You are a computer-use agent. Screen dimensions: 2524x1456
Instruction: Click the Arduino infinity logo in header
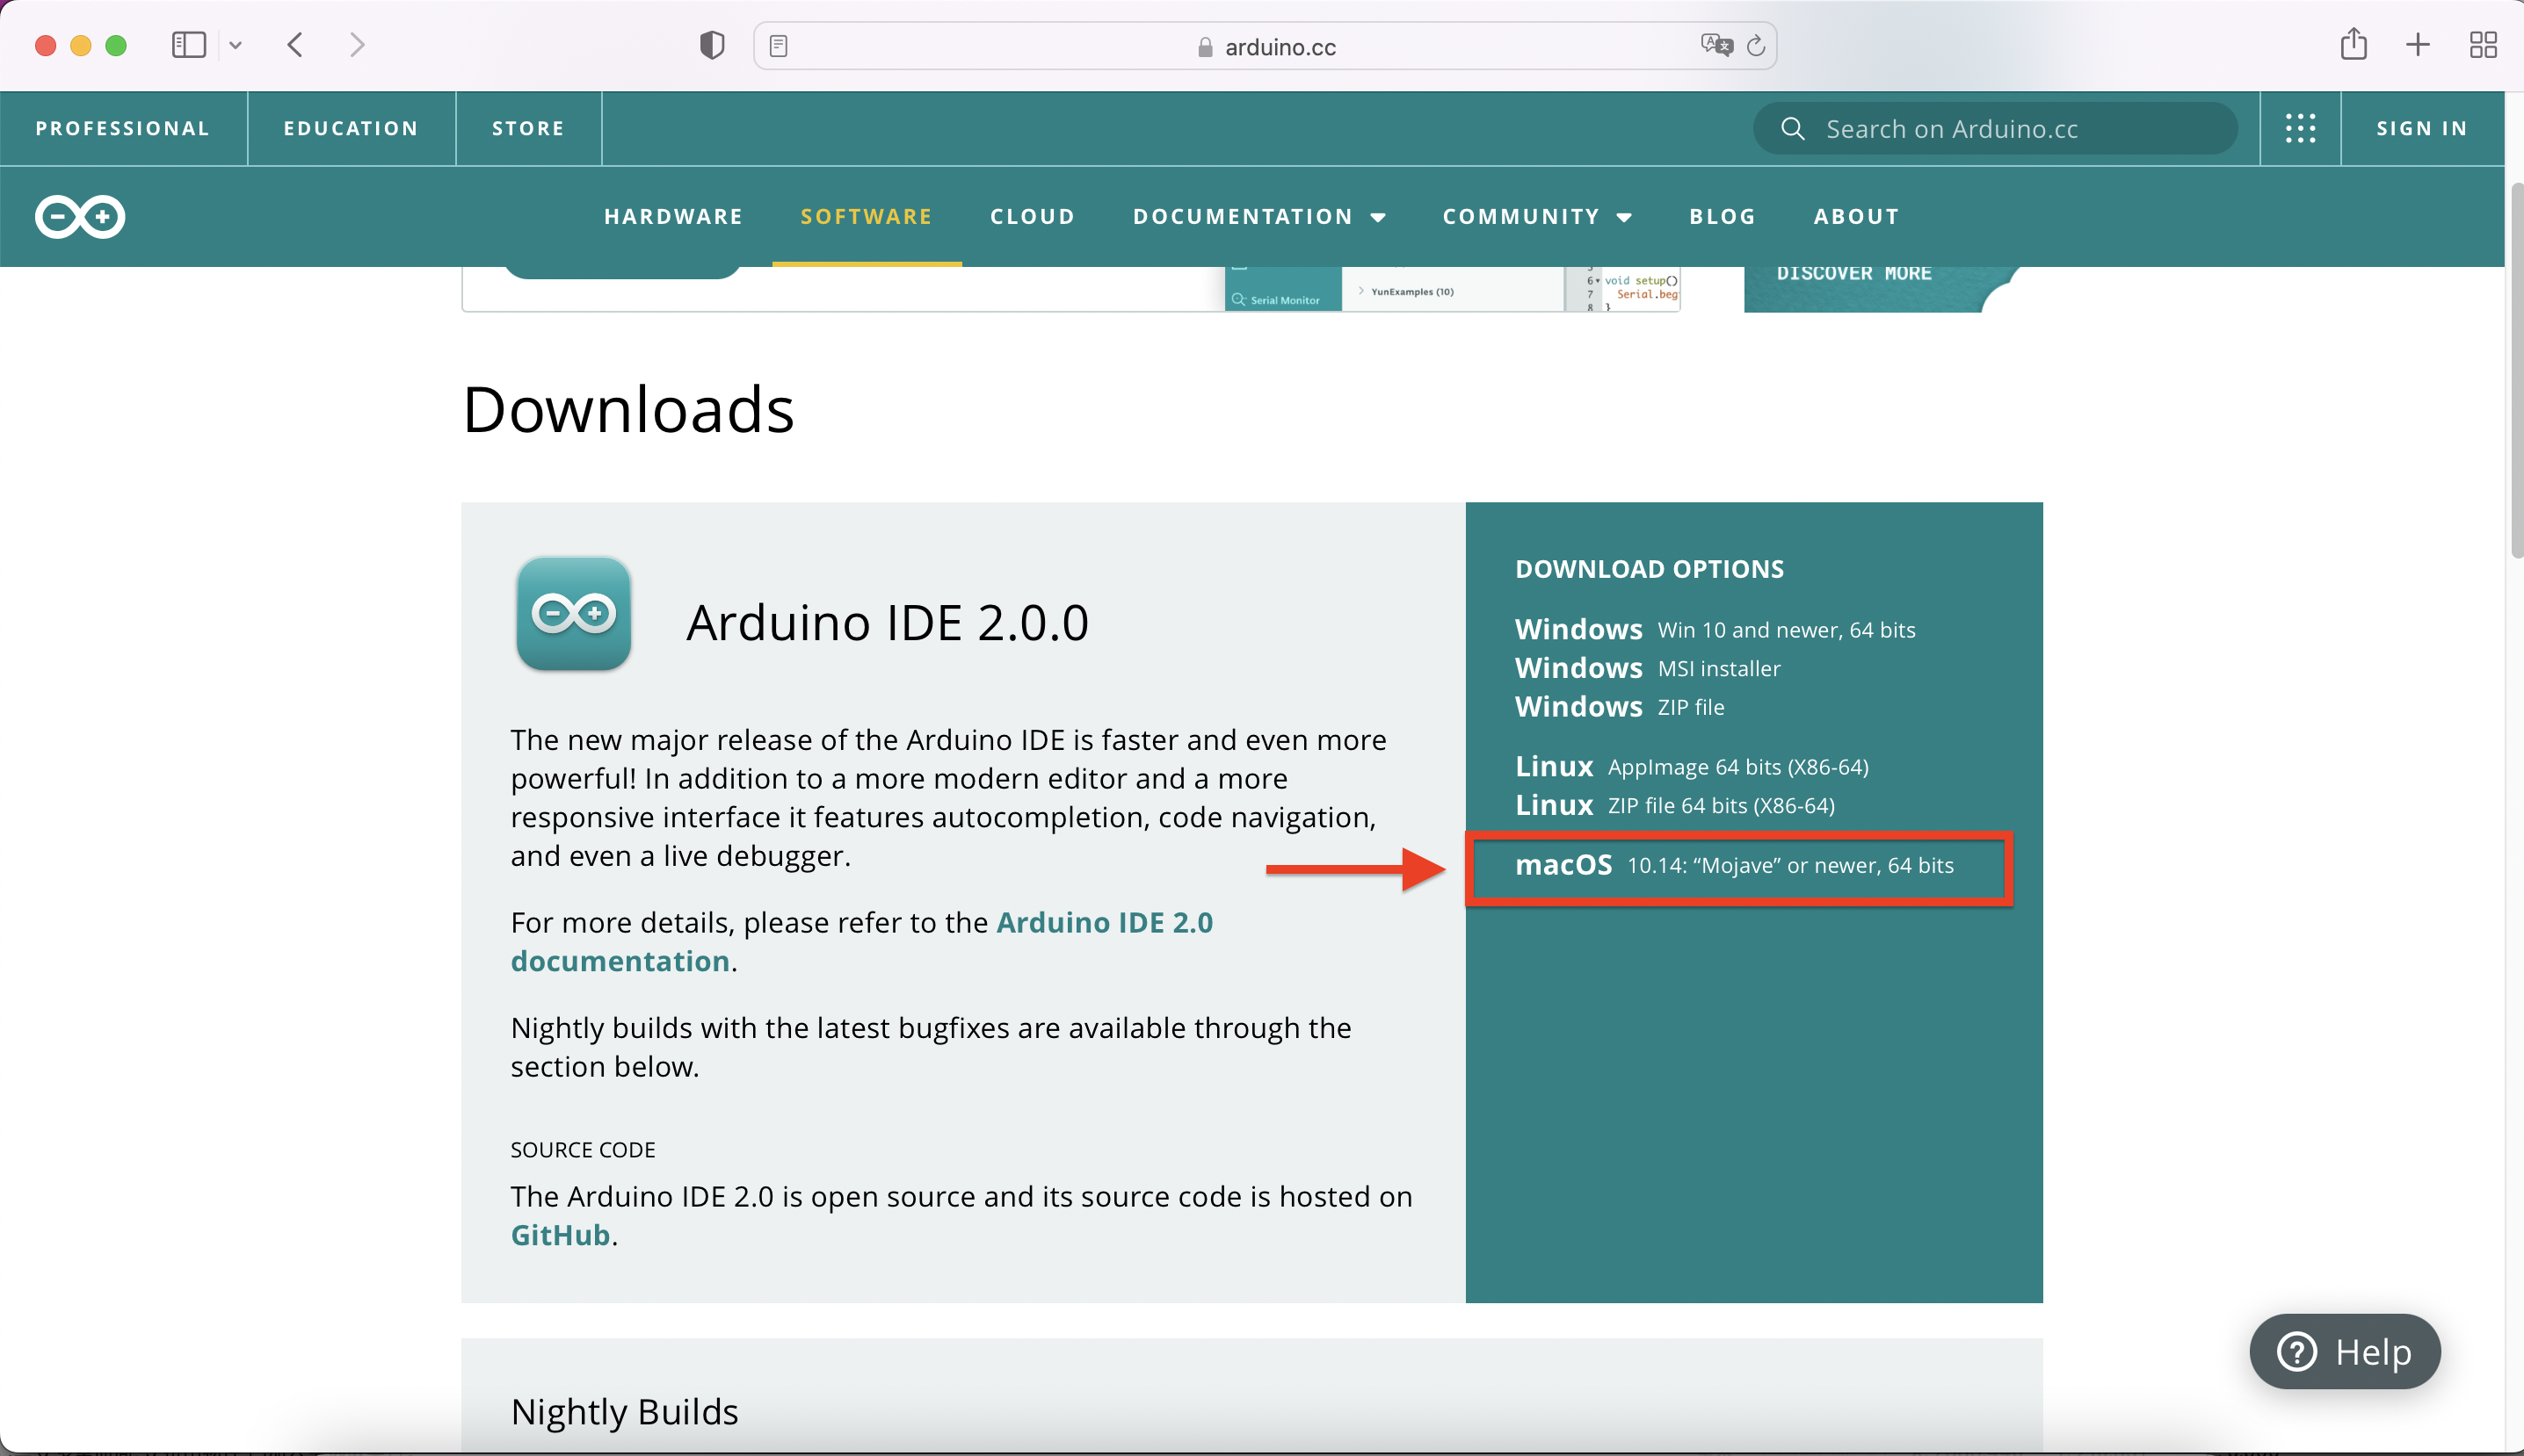pos(80,216)
